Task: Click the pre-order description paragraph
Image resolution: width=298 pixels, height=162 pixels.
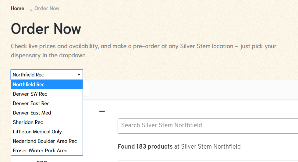Action: pos(144,51)
